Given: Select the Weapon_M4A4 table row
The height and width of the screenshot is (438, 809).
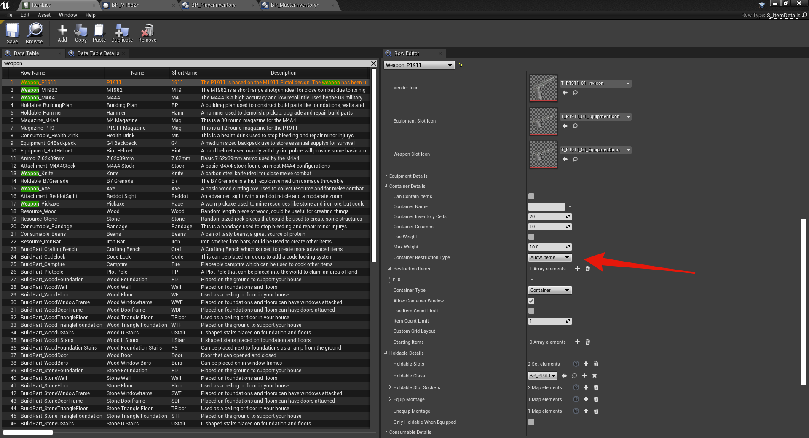Looking at the screenshot, I should [38, 98].
